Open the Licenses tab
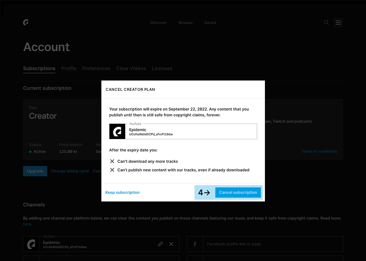 pyautogui.click(x=162, y=69)
